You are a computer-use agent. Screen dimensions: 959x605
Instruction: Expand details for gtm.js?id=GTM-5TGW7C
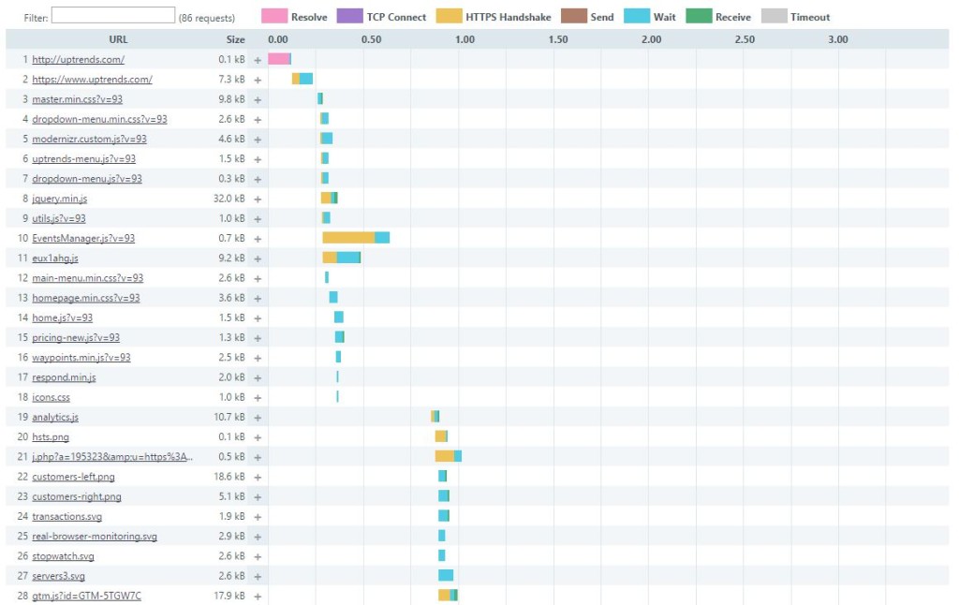(258, 595)
